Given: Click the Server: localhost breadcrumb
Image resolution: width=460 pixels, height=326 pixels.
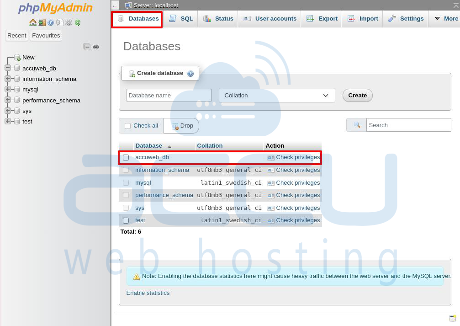Looking at the screenshot, I should click(156, 5).
